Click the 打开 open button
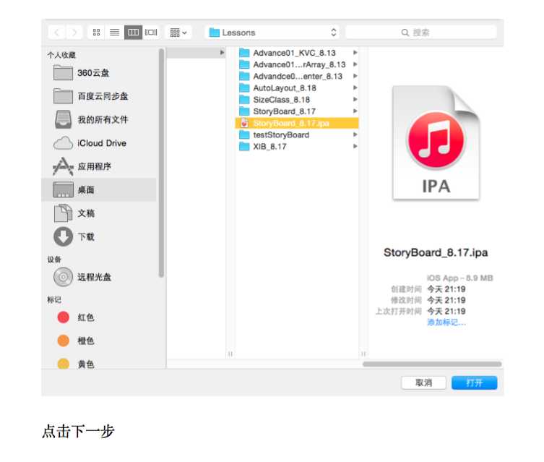The image size is (544, 462). [x=474, y=383]
